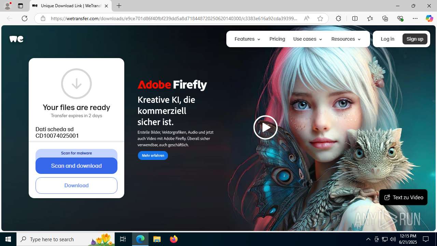Open the Collections icon

385,18
